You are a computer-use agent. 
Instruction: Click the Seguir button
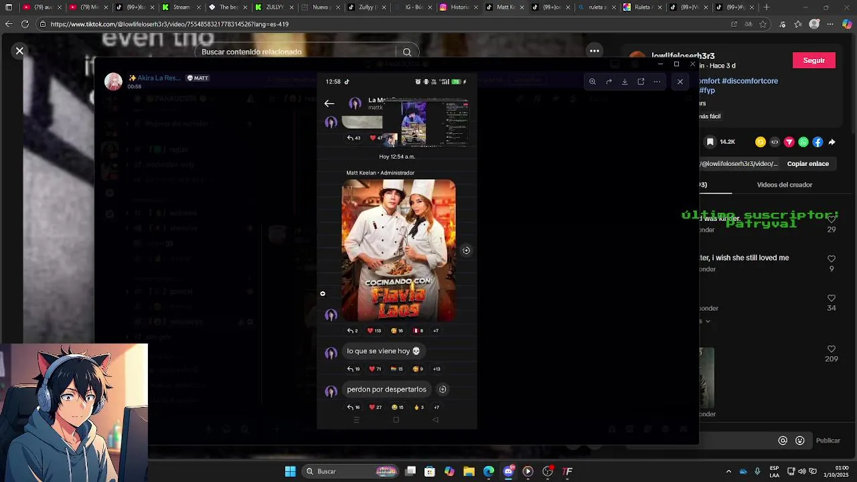pyautogui.click(x=814, y=60)
